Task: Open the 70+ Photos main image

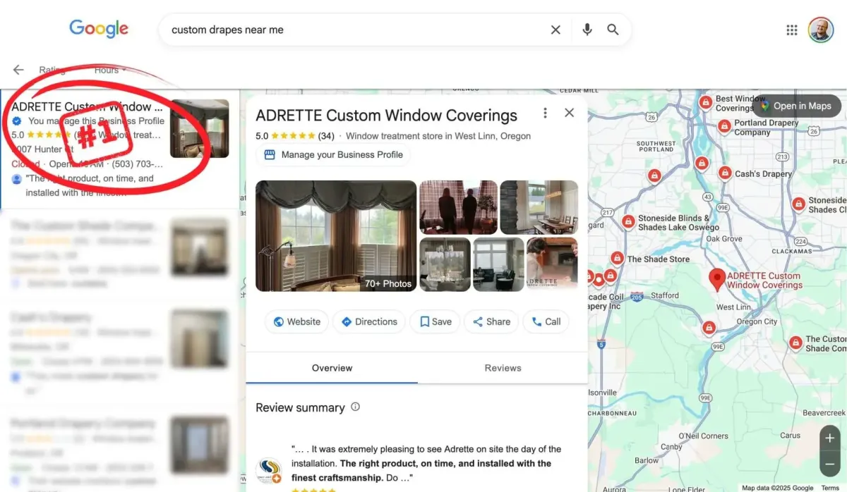Action: pyautogui.click(x=336, y=236)
